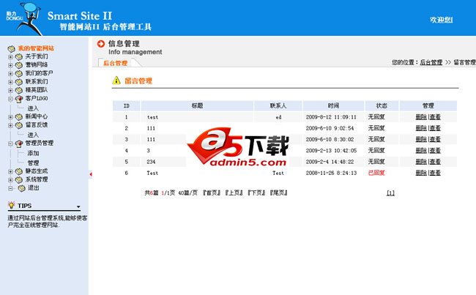The height and width of the screenshot is (295, 476).
Task: Expand the 精英团队 tree node
Action: click(x=10, y=90)
